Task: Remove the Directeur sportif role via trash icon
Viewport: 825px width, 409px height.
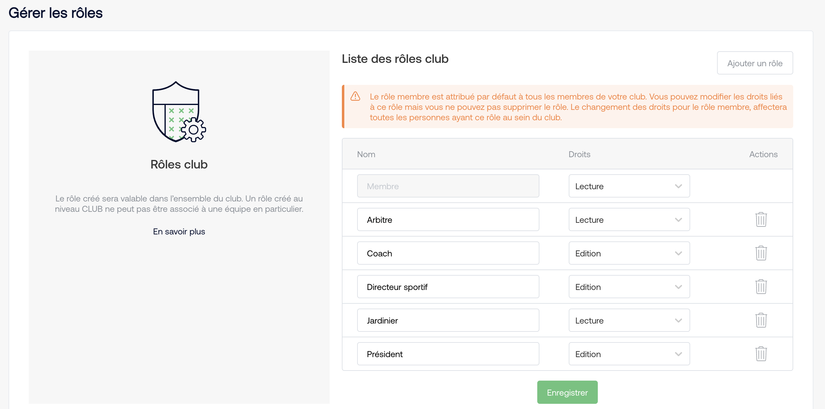Action: 761,287
